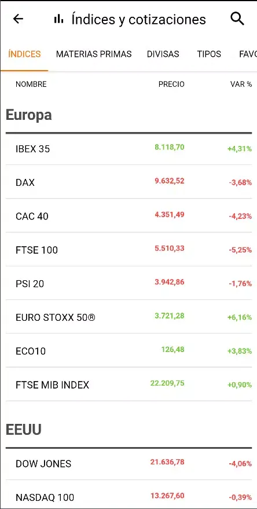The height and width of the screenshot is (509, 257).
Task: Sort by VAR % column header
Action: point(241,84)
